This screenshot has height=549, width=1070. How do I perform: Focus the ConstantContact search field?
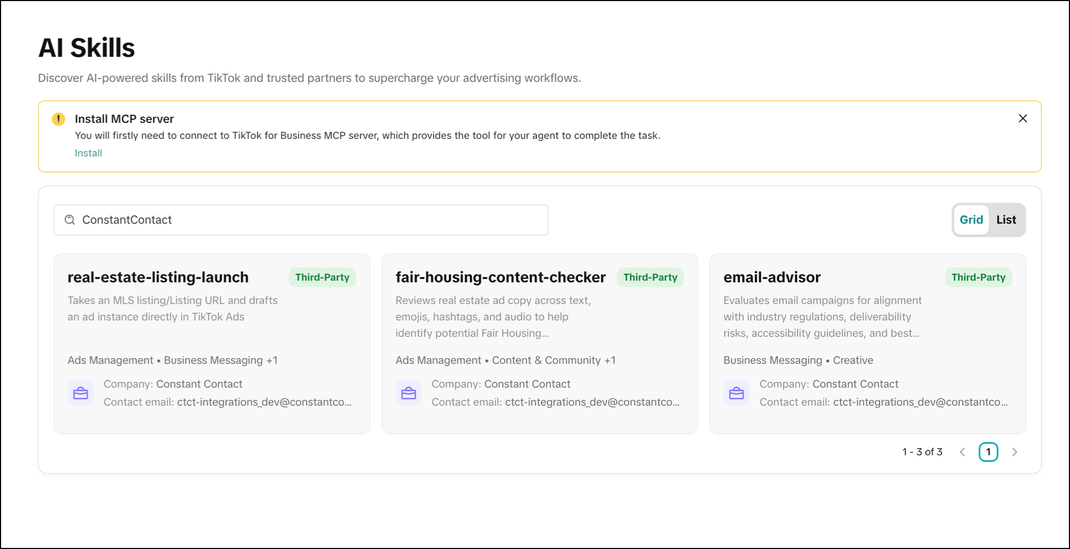[x=301, y=220]
